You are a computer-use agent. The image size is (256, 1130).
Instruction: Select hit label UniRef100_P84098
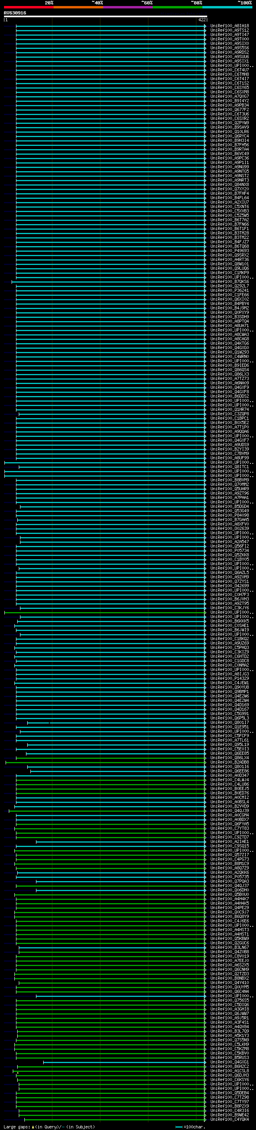click(x=230, y=515)
